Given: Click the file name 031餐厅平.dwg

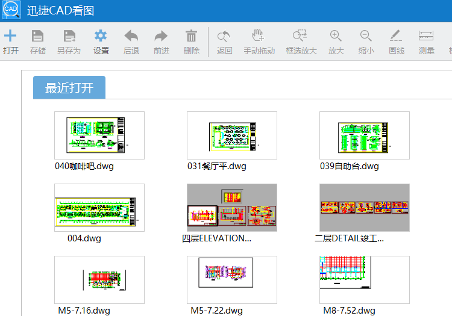Looking at the screenshot, I should coord(217,166).
